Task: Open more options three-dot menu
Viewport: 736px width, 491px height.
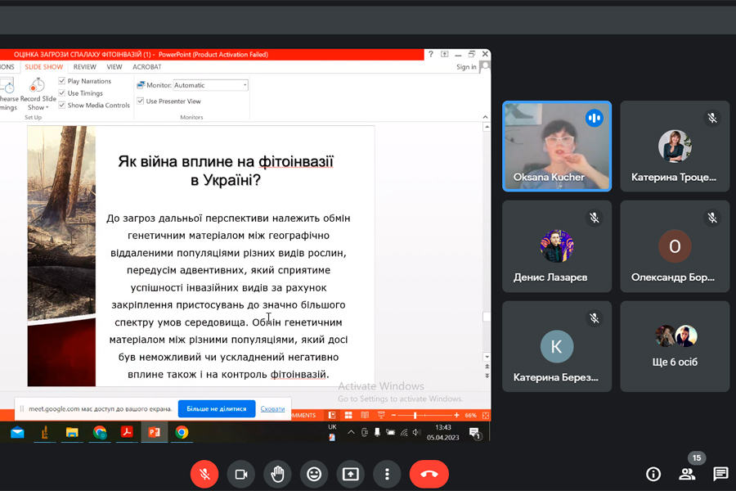Action: tap(387, 474)
